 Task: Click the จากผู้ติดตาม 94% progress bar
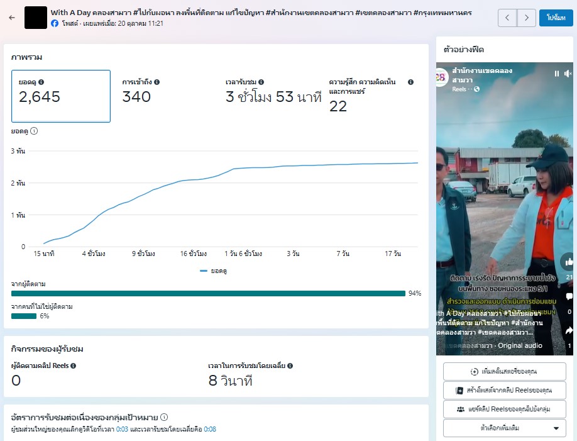[x=208, y=293]
